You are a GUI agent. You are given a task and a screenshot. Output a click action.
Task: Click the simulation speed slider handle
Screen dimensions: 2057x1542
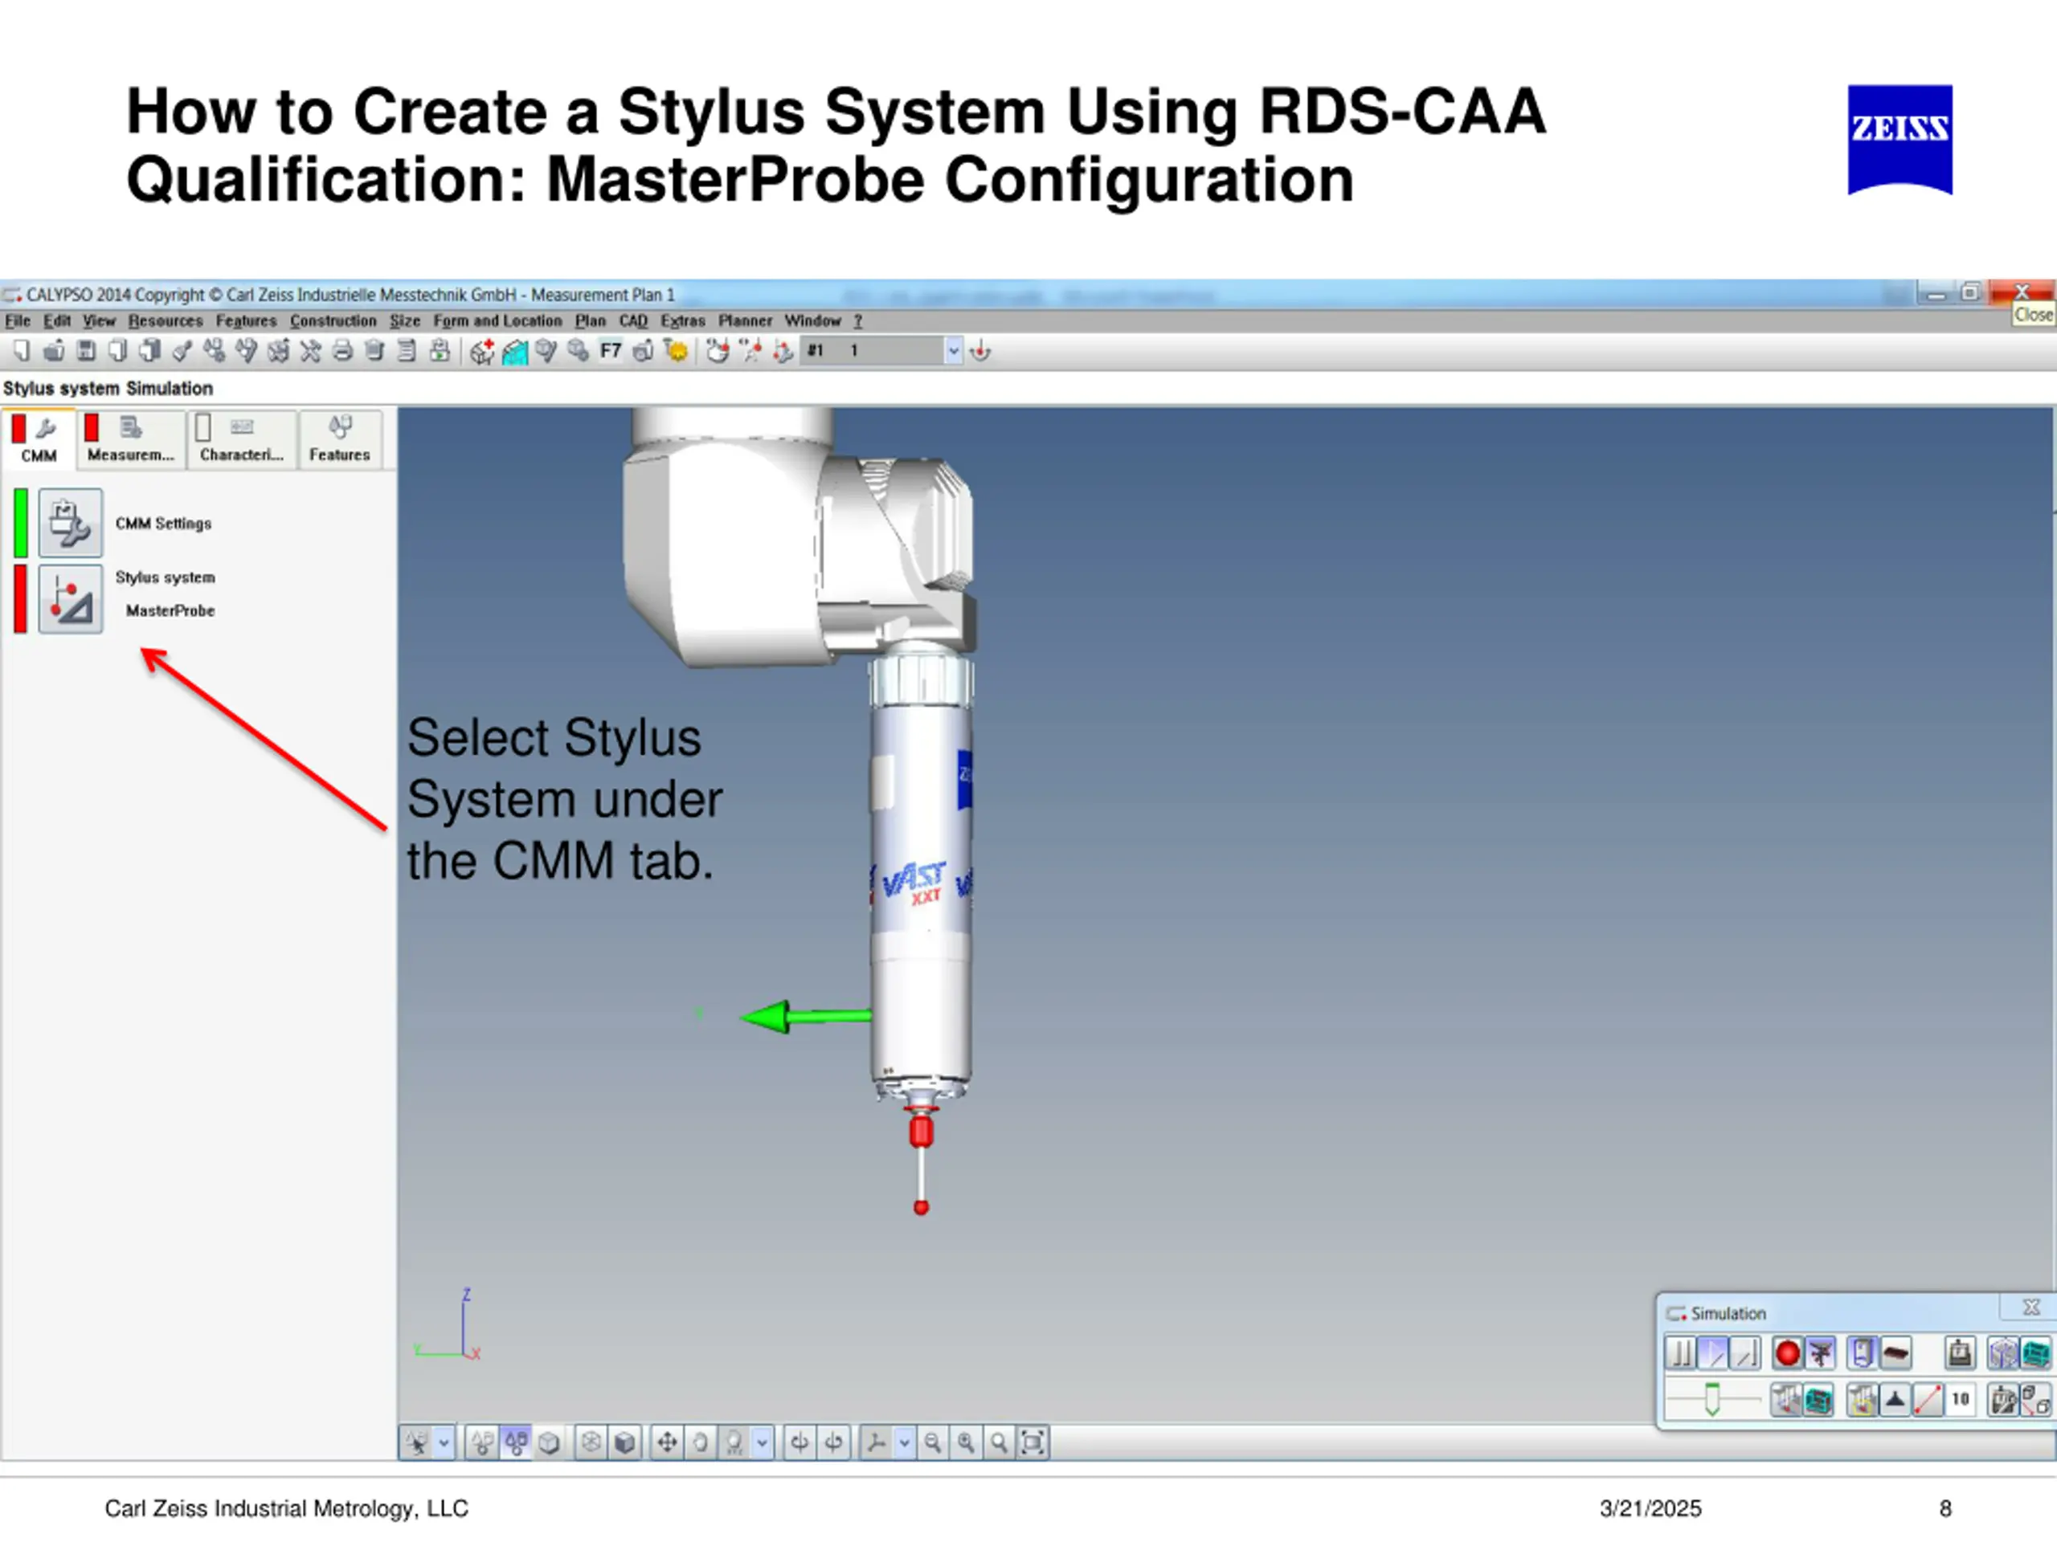(x=1712, y=1399)
